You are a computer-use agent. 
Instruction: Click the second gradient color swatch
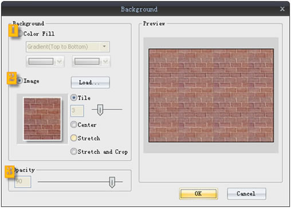point(87,61)
